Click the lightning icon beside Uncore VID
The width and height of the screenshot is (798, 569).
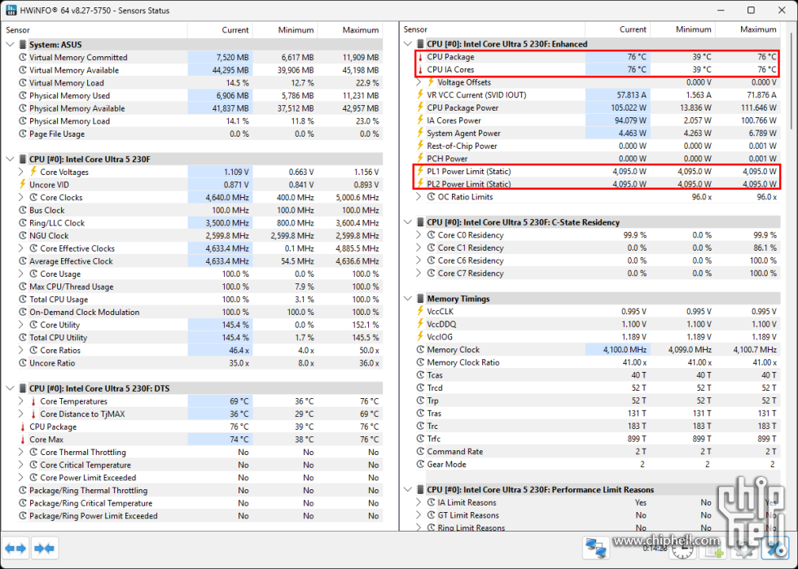(x=23, y=185)
